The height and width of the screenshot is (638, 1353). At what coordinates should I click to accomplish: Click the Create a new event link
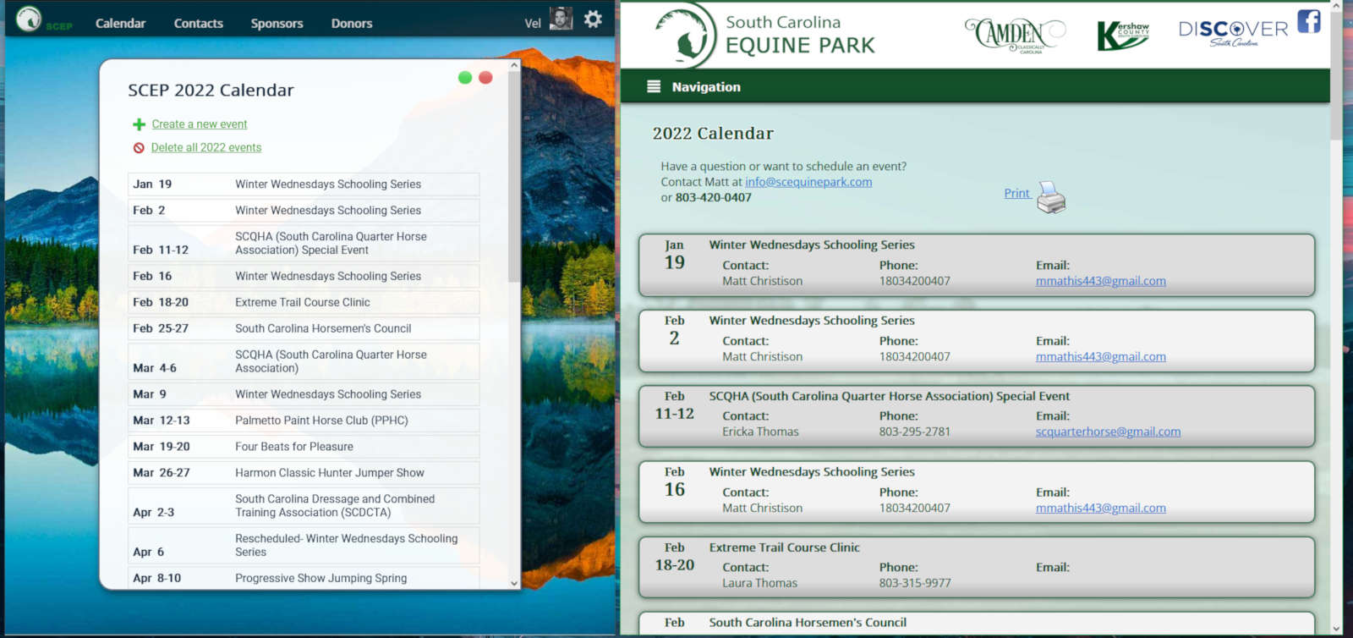200,124
